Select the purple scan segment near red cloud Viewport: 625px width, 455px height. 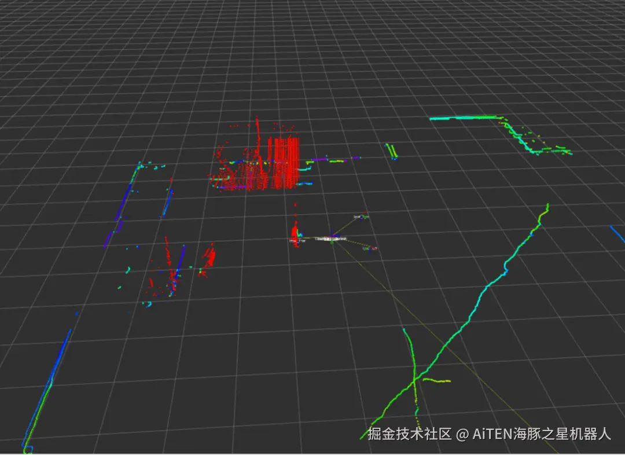tap(336, 160)
